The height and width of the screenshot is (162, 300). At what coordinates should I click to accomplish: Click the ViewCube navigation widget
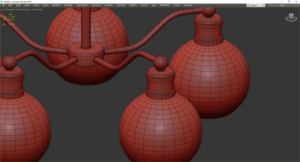pos(291,17)
